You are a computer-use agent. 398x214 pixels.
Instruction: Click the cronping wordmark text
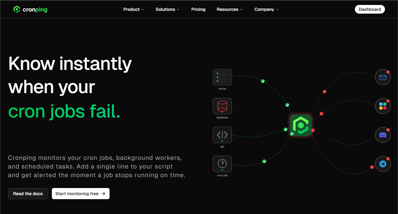35,10
